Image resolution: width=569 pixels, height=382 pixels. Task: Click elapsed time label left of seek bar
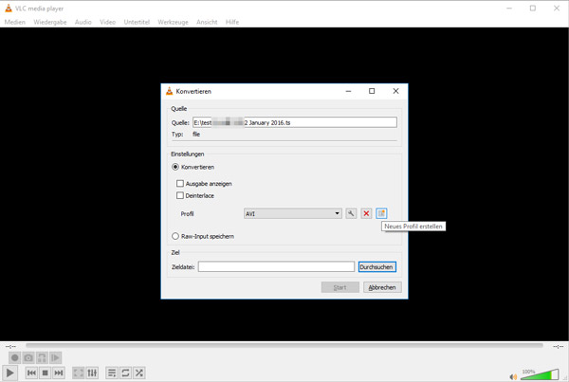coord(10,346)
